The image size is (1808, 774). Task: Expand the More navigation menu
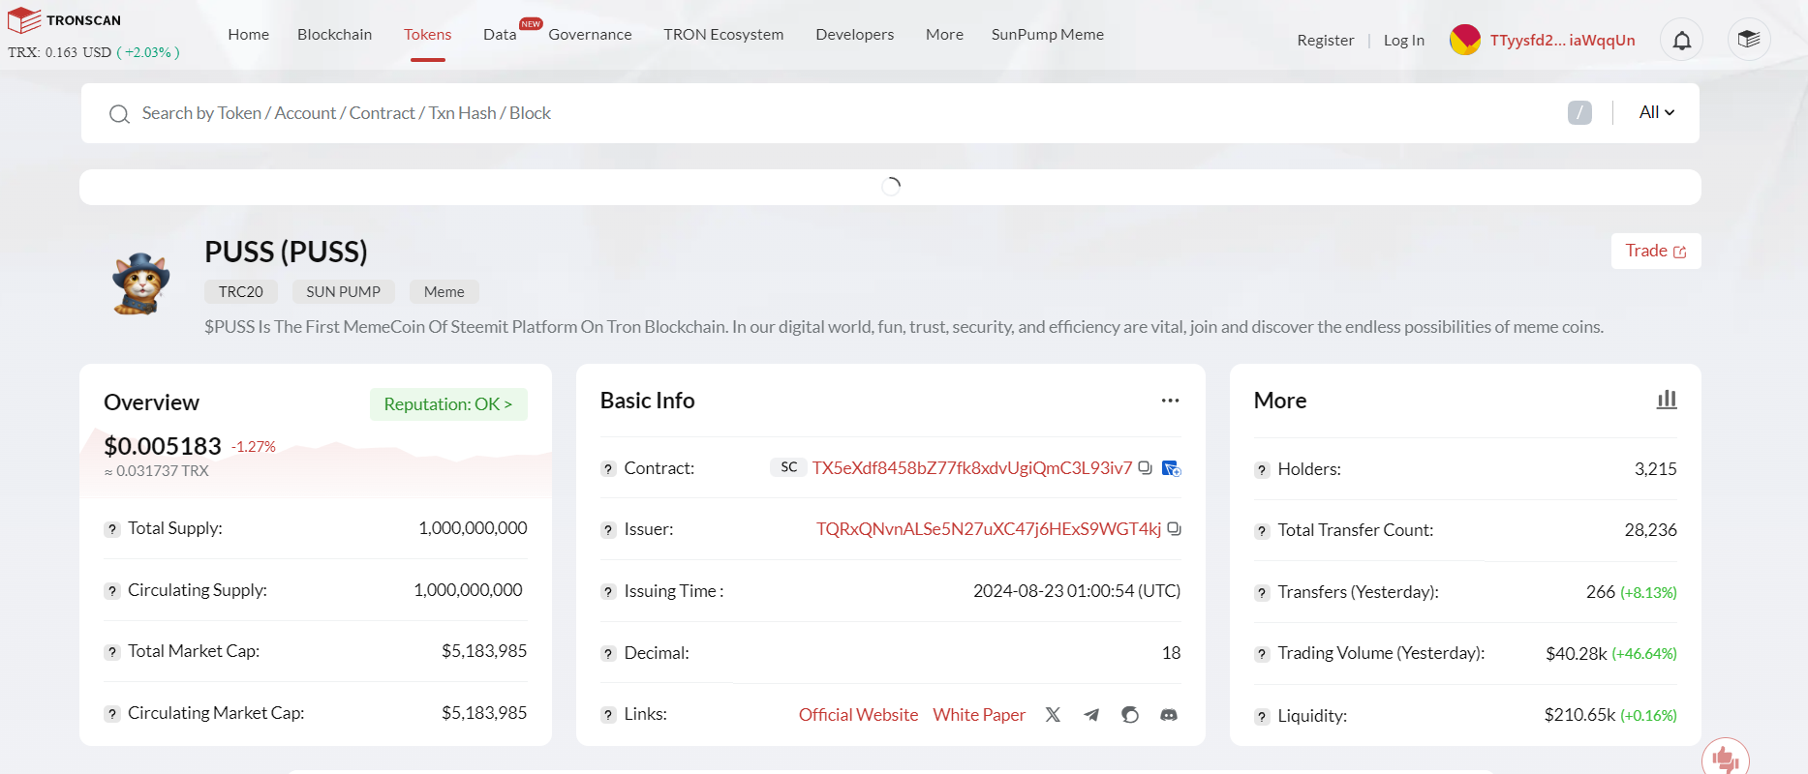(944, 35)
